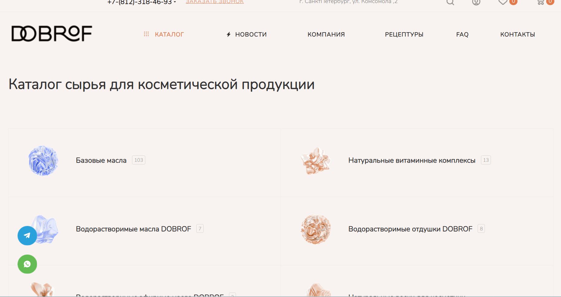Click the 13 count badge for витаминные комплексы
The image size is (561, 297).
tap(486, 160)
